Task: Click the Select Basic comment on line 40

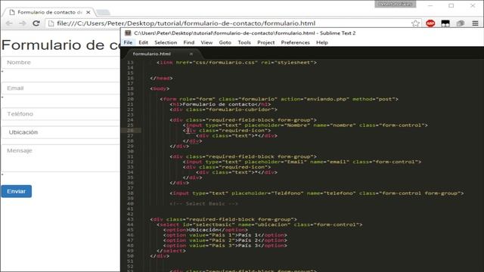Action: tap(203, 203)
